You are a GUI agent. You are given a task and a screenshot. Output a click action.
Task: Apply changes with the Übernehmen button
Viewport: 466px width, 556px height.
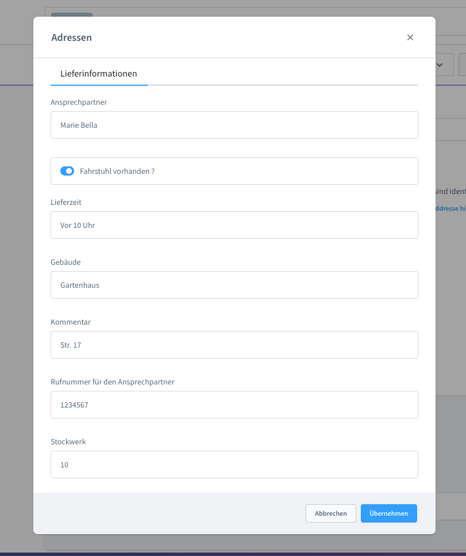389,513
